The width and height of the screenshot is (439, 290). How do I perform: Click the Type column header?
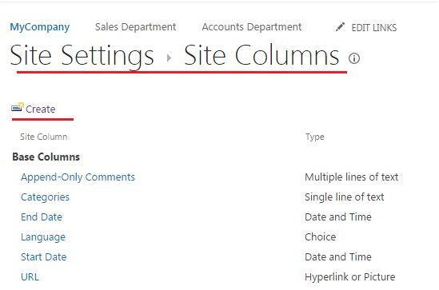coord(315,137)
